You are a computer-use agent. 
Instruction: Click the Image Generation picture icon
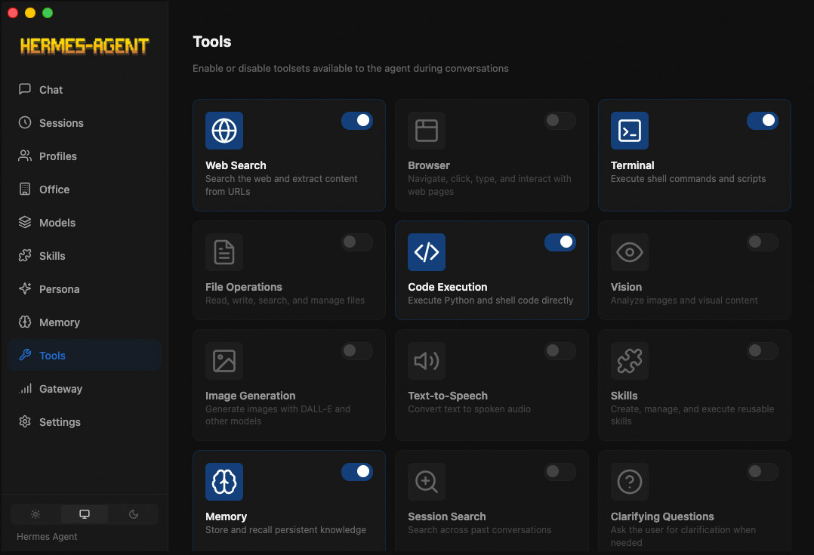[224, 360]
